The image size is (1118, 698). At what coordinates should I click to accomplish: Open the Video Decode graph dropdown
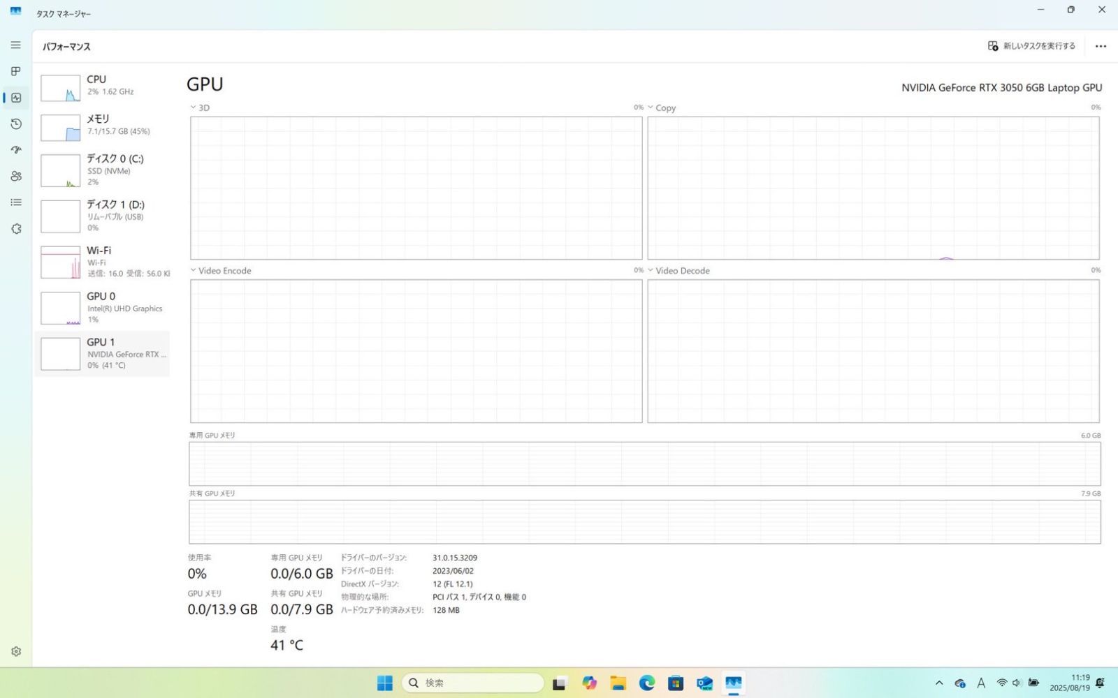678,270
